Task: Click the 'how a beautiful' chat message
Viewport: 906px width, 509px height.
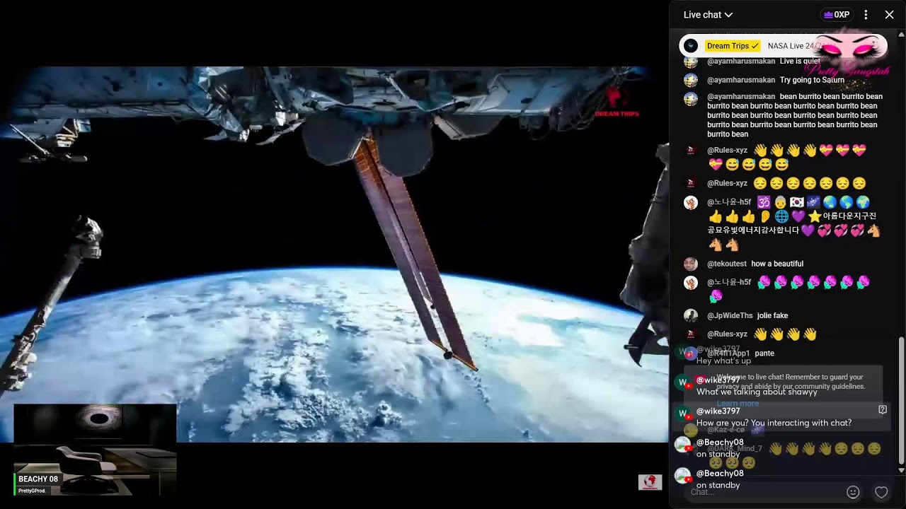Action: point(777,264)
